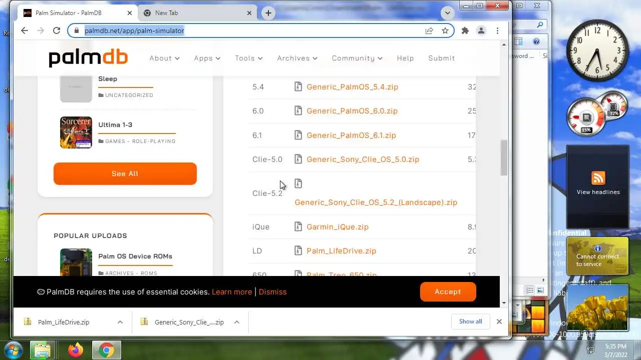
Task: Download Generic_Sony_Clie_OS_5.0.zip
Action: 363,159
